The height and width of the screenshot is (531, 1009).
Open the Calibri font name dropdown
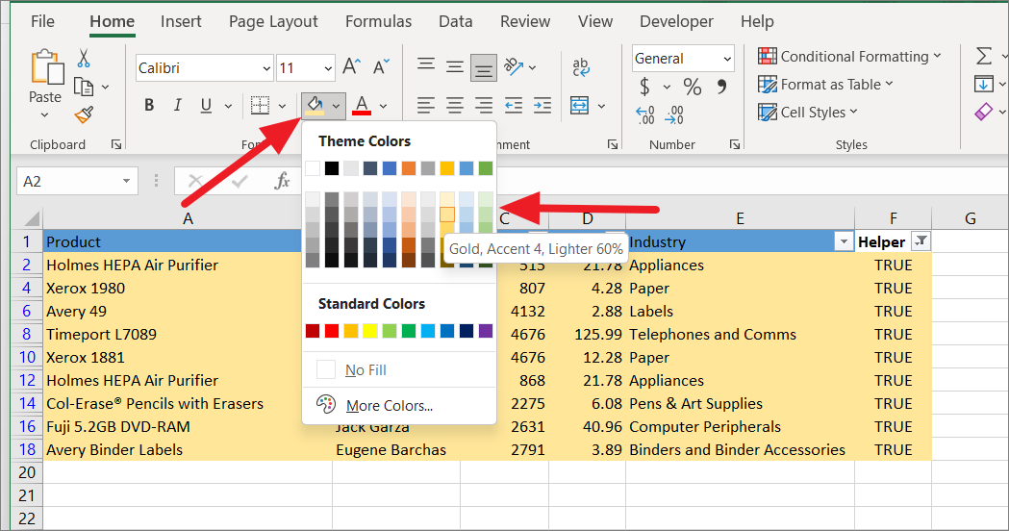pyautogui.click(x=267, y=68)
